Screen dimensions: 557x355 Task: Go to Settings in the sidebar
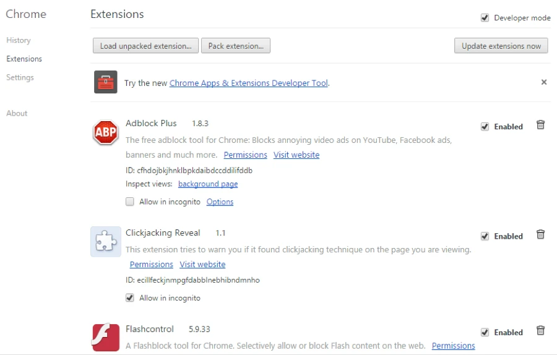[x=20, y=77]
